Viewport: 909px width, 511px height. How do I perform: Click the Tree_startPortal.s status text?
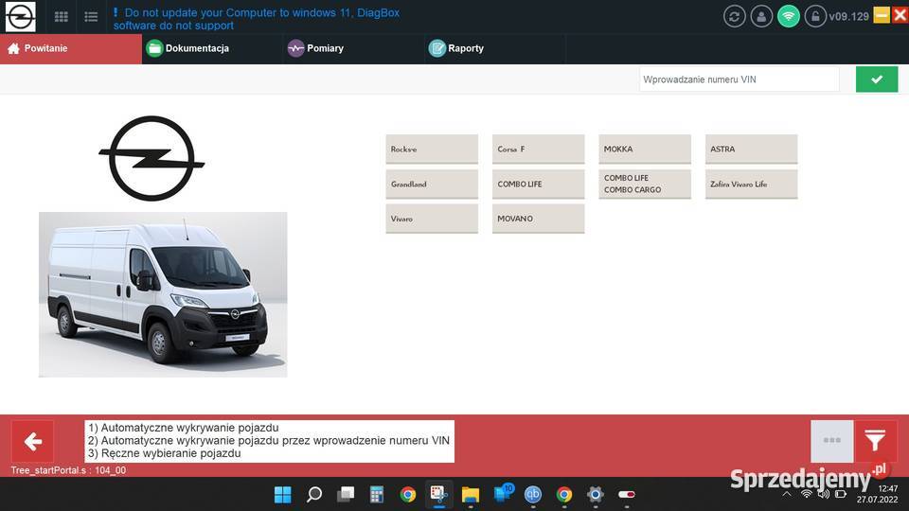pos(68,470)
